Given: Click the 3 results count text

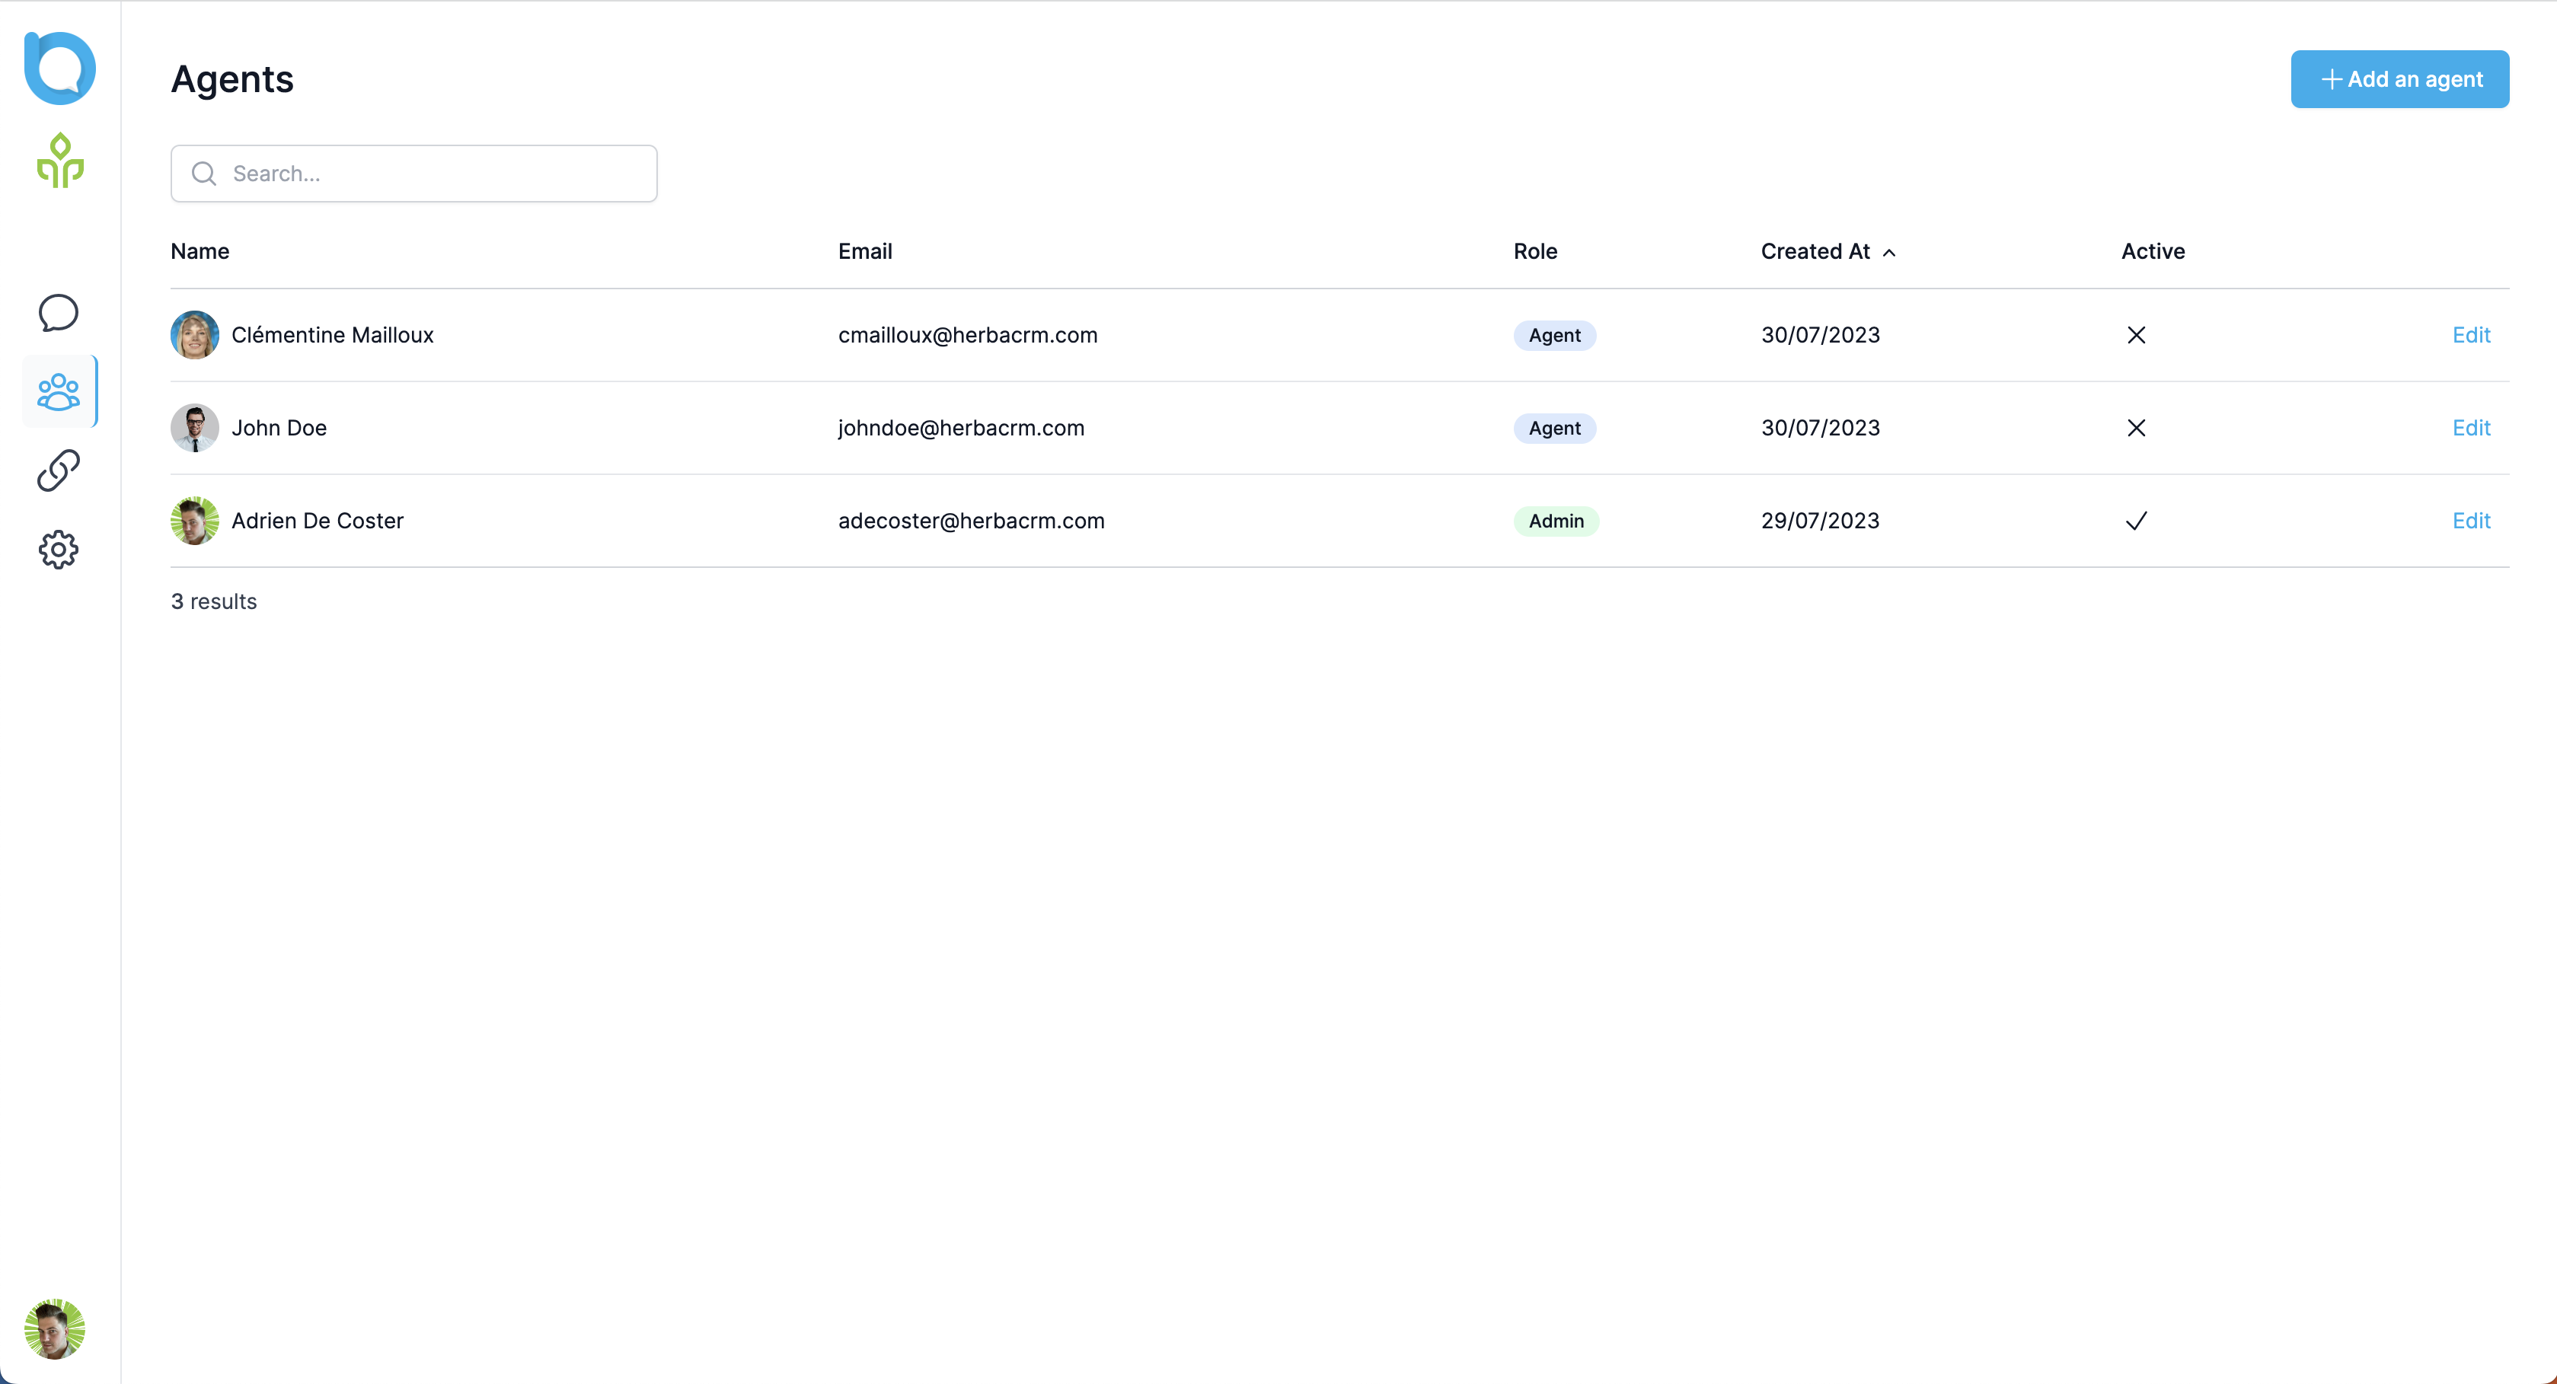Looking at the screenshot, I should tap(213, 601).
